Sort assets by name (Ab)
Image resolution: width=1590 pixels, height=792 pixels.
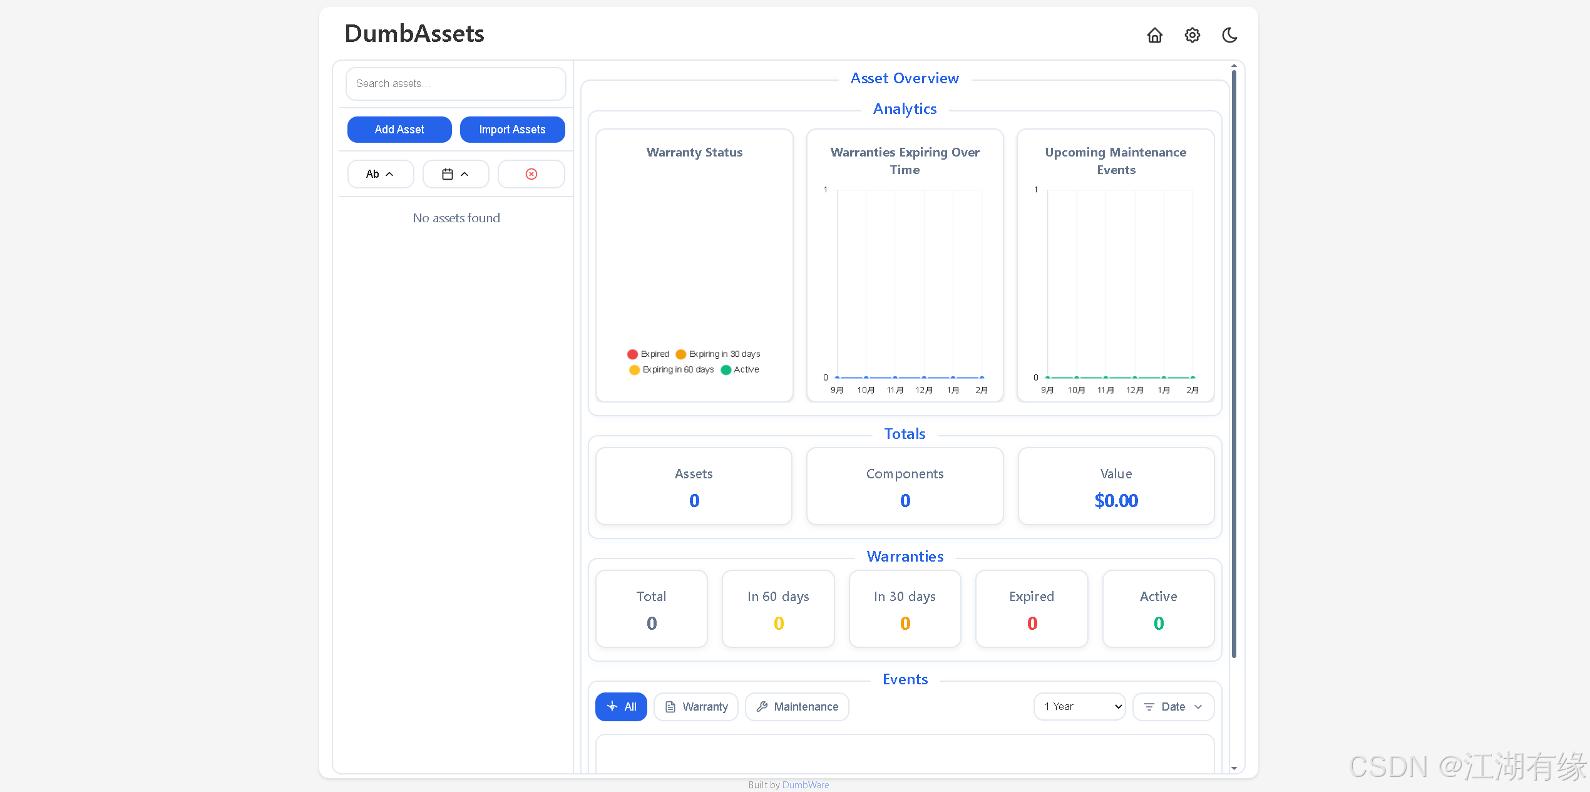[380, 174]
